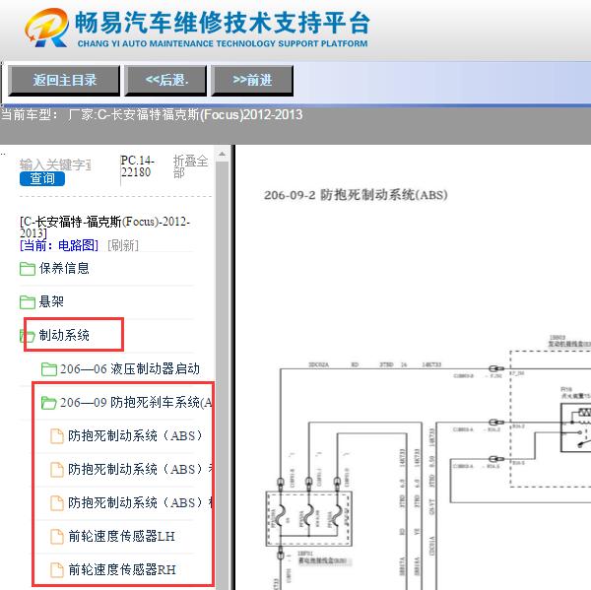
Task: Click the [当前：电路图] link
Action: (59, 245)
